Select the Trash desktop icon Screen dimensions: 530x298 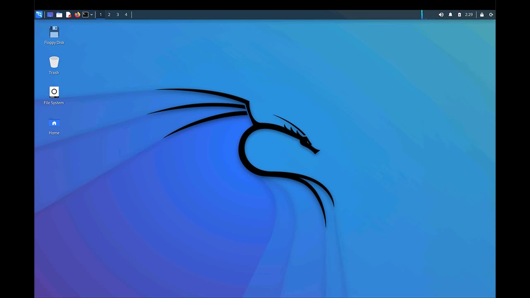[54, 62]
